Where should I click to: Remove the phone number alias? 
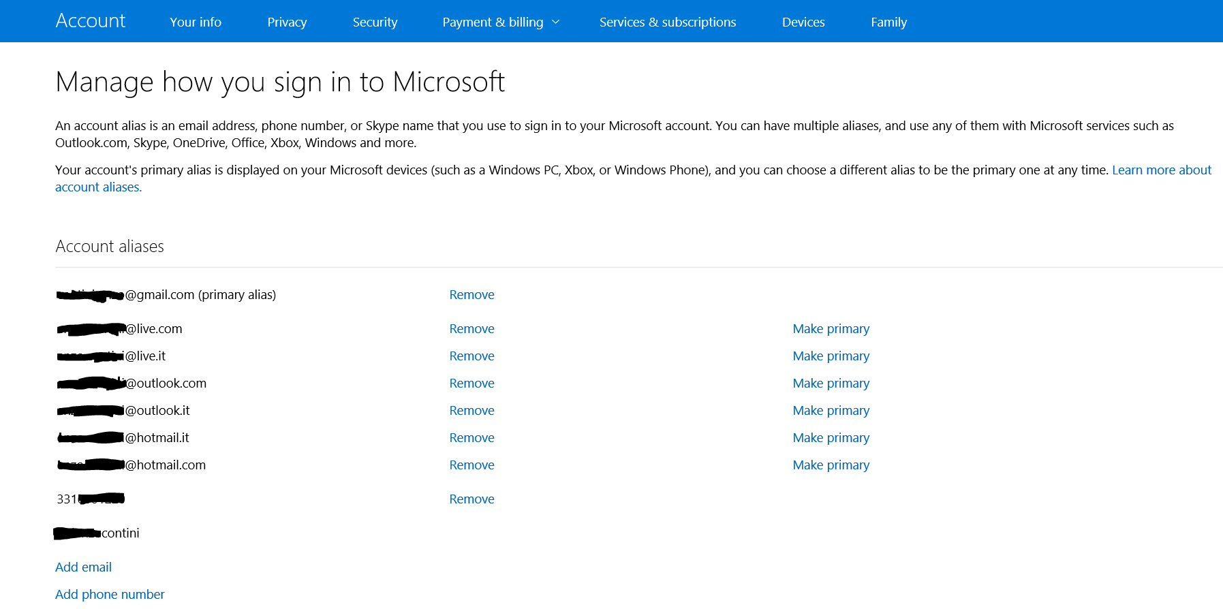click(x=471, y=499)
